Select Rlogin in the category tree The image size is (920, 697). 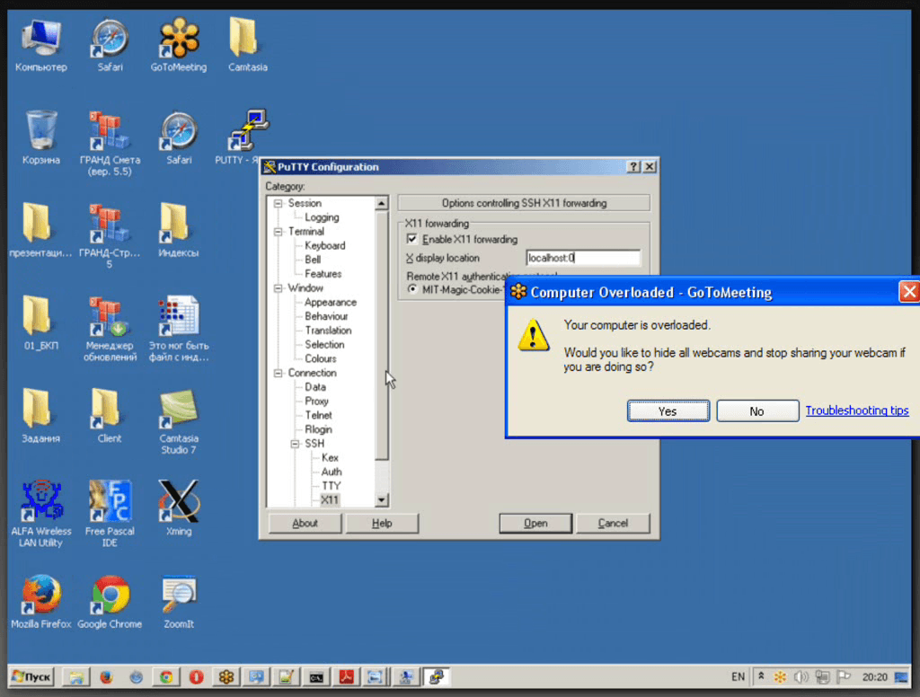pos(318,429)
